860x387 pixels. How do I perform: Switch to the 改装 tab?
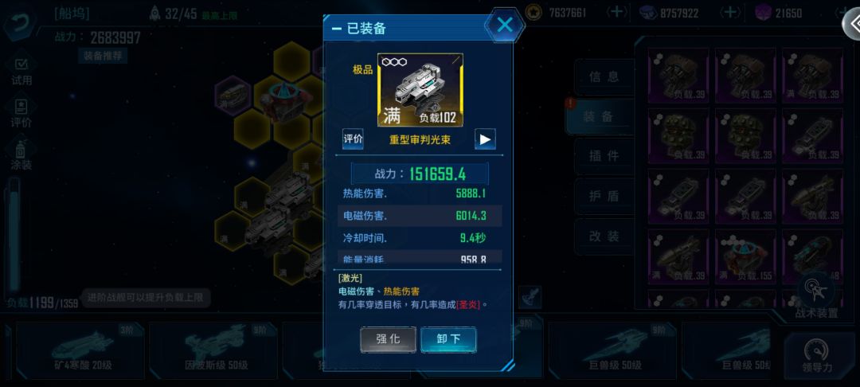pyautogui.click(x=604, y=236)
